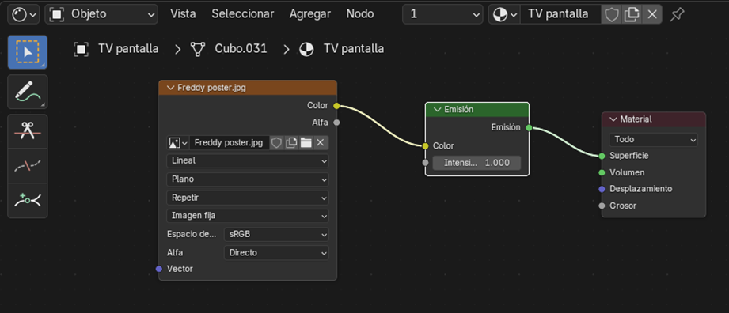
Task: Open the Nodo menu
Action: (x=360, y=14)
